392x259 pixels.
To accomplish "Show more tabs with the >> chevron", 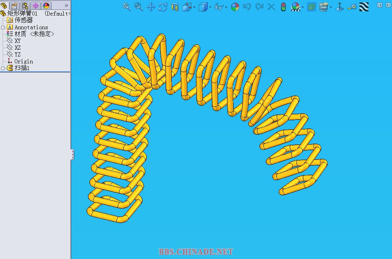I will [66, 5].
